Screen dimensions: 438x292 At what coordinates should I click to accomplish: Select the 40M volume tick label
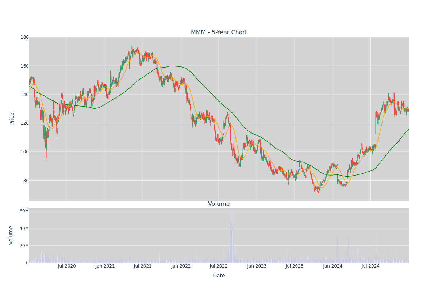point(24,228)
